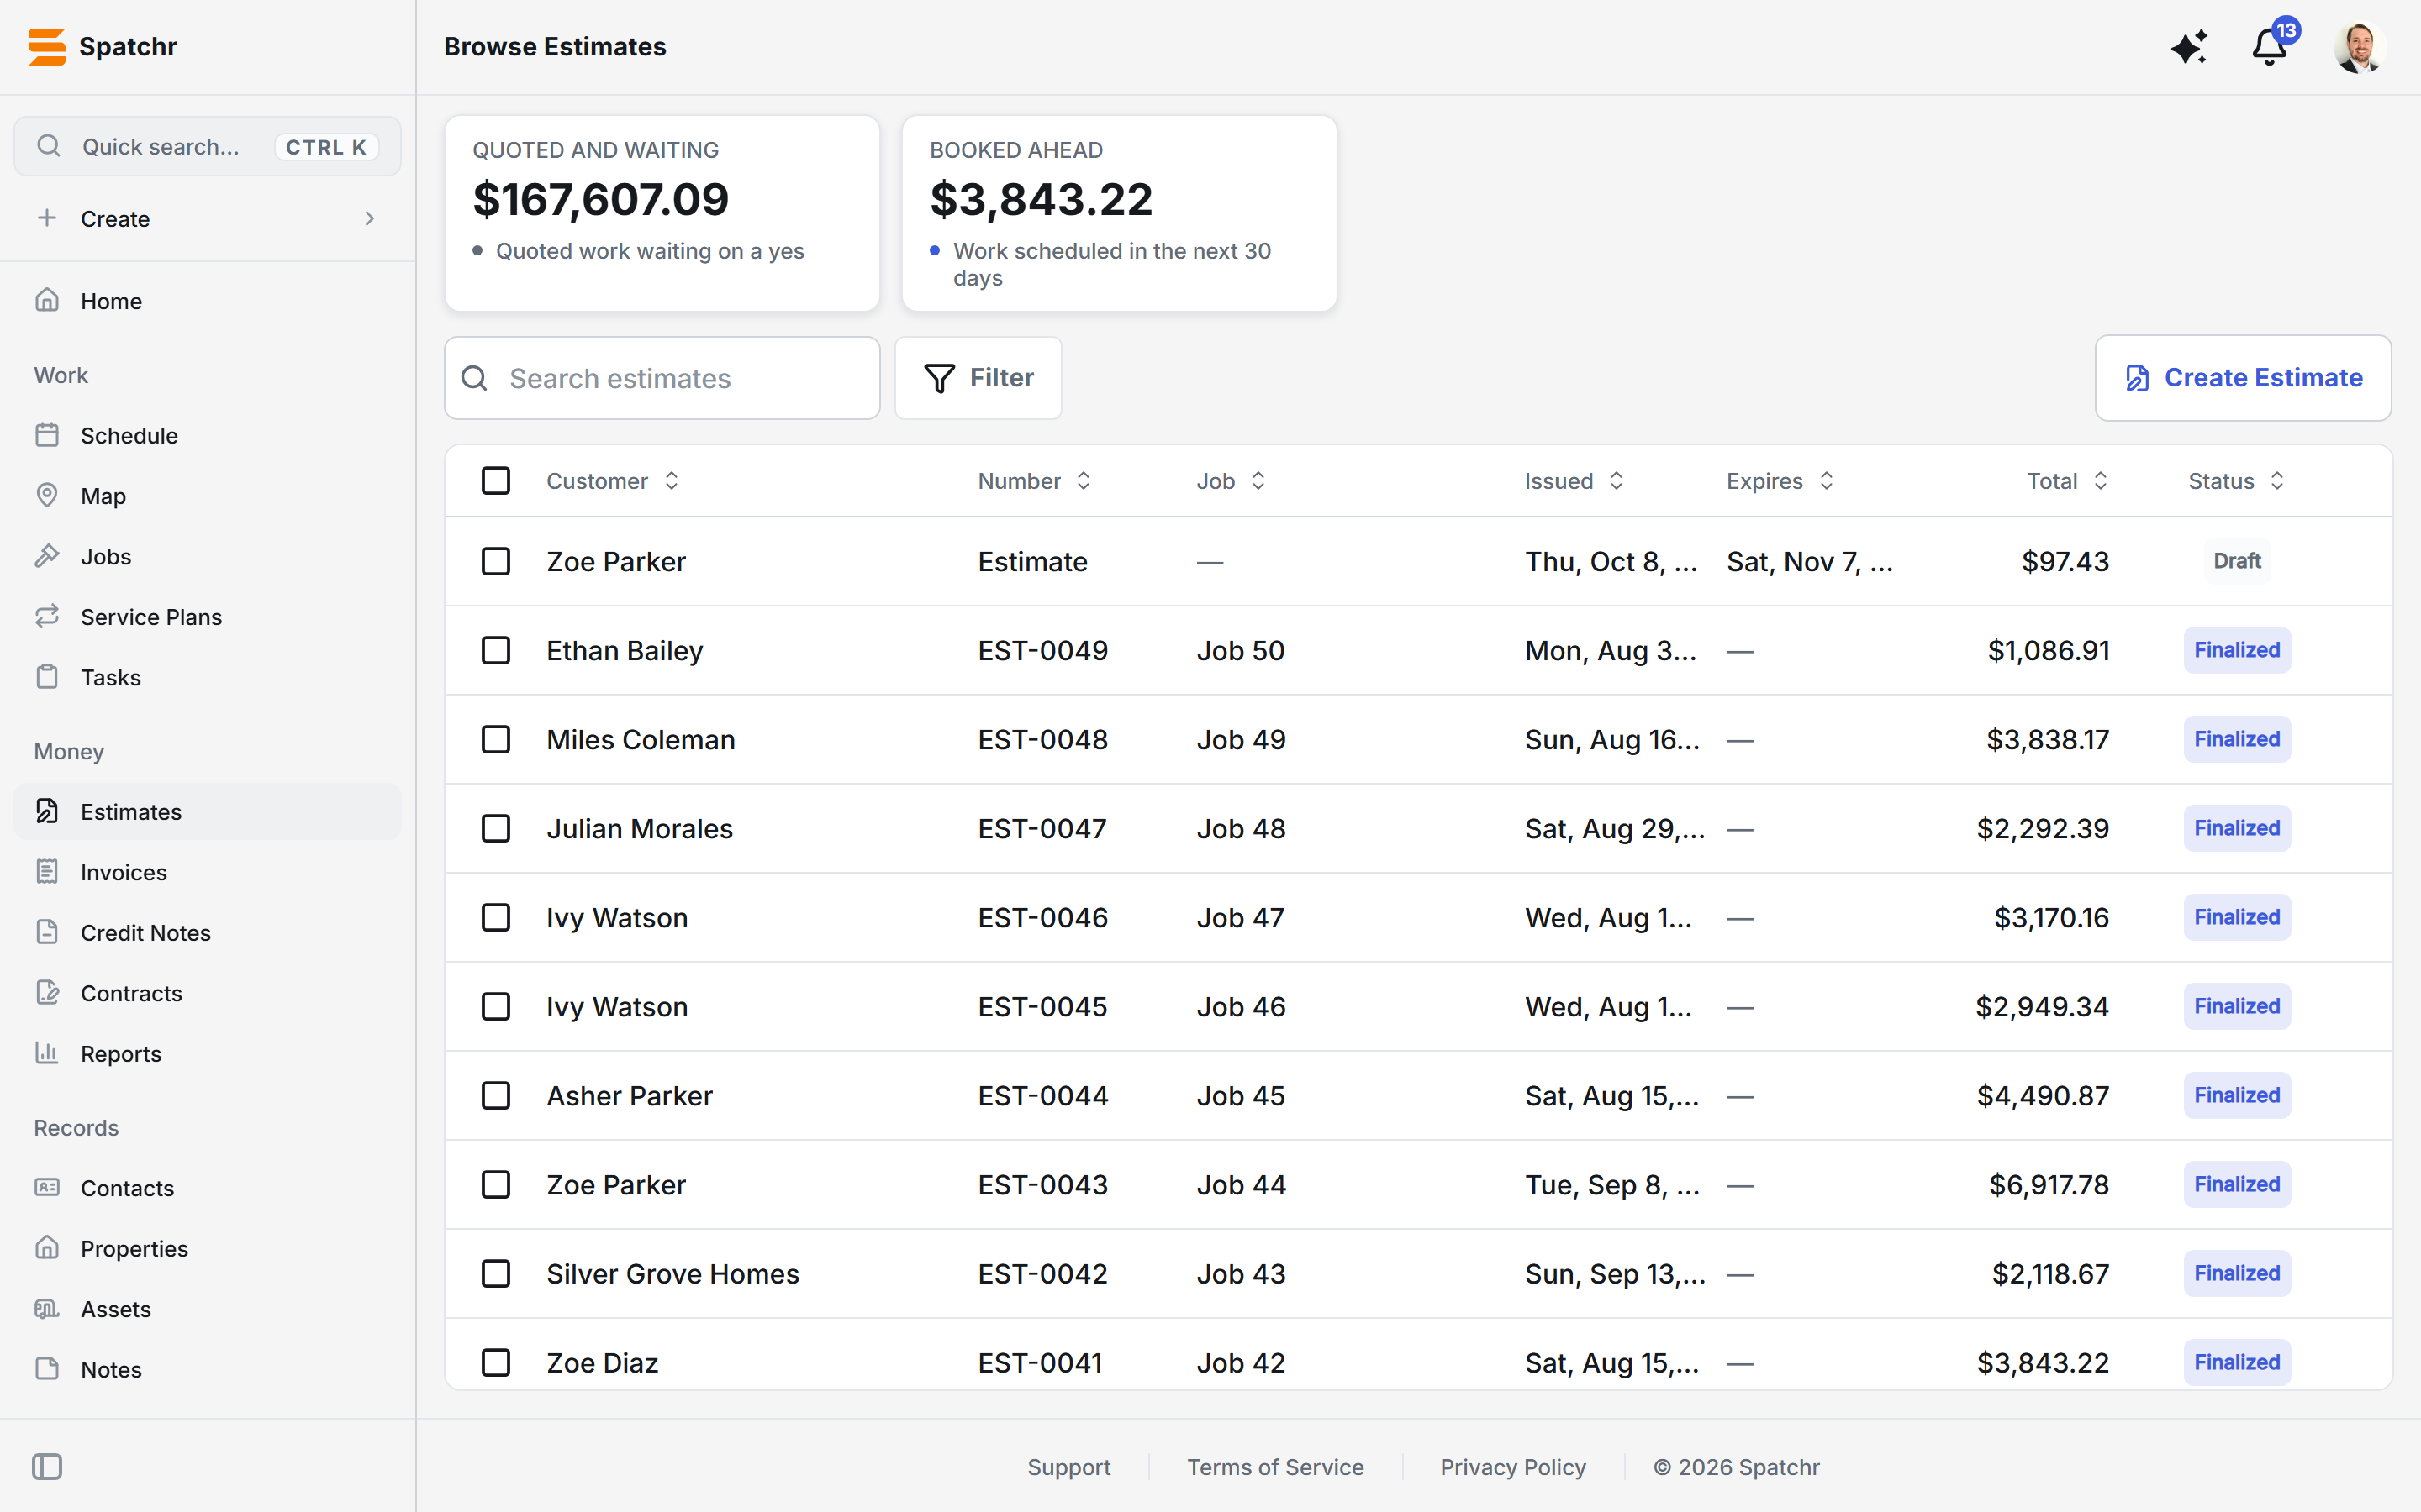Open the Support footer link
Image resolution: width=2421 pixels, height=1512 pixels.
1068,1467
